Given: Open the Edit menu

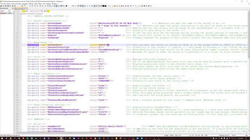Looking at the screenshot, I should [4, 3].
